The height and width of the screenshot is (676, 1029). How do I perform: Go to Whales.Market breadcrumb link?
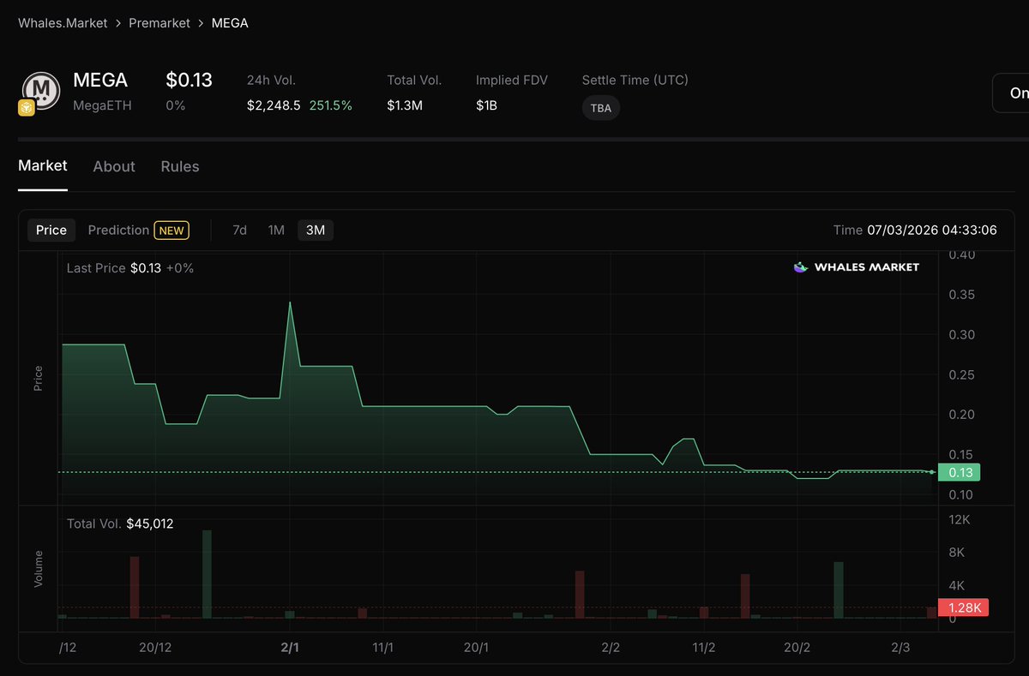tap(63, 23)
